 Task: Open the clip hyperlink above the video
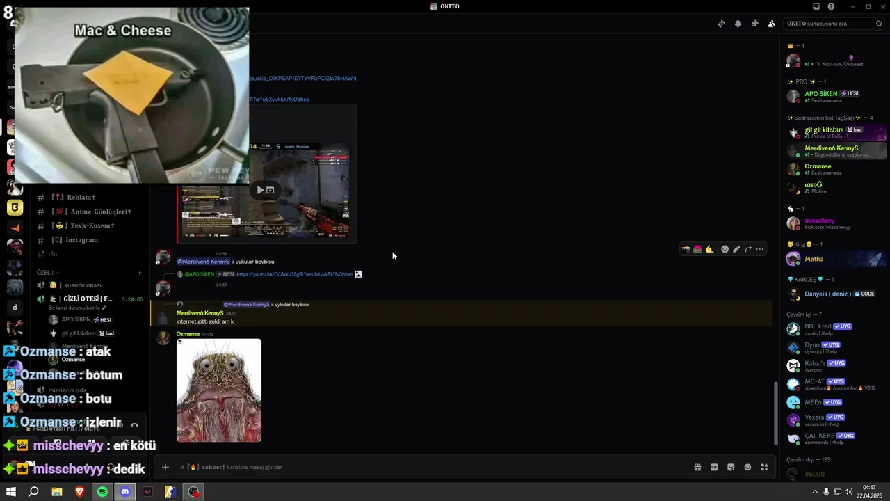pyautogui.click(x=302, y=79)
